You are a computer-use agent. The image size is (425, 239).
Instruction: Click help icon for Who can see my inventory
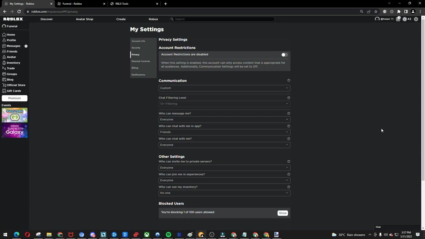289,187
